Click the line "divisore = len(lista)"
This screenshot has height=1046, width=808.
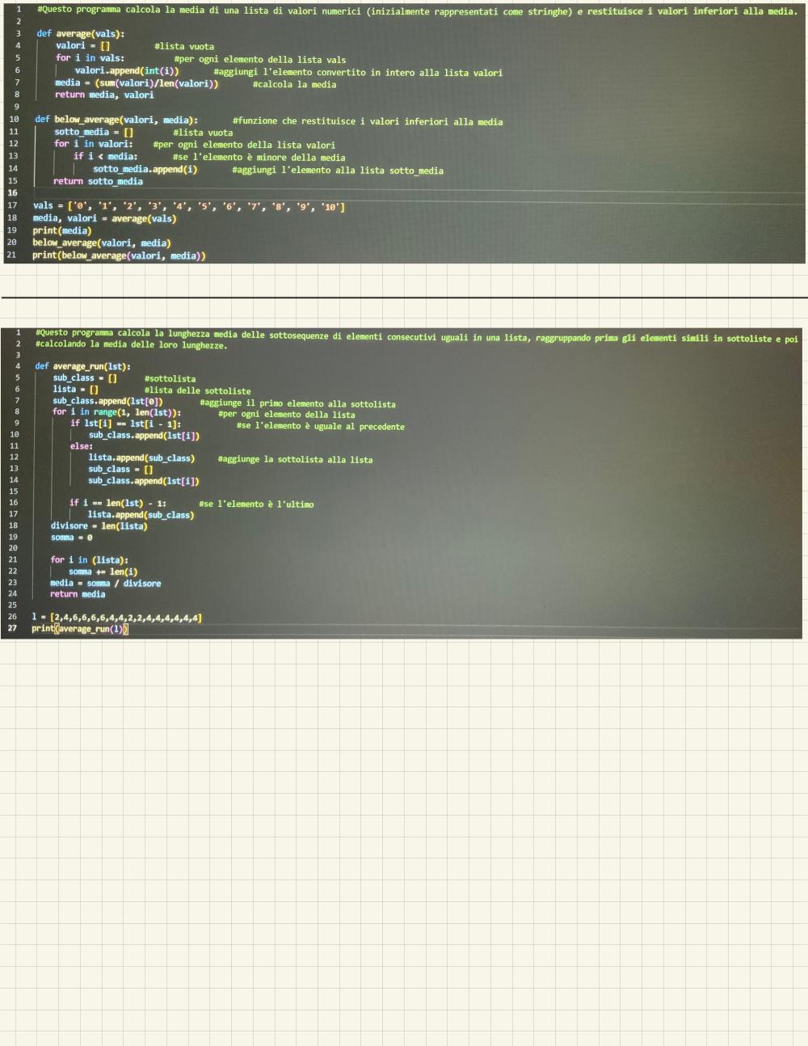point(99,526)
